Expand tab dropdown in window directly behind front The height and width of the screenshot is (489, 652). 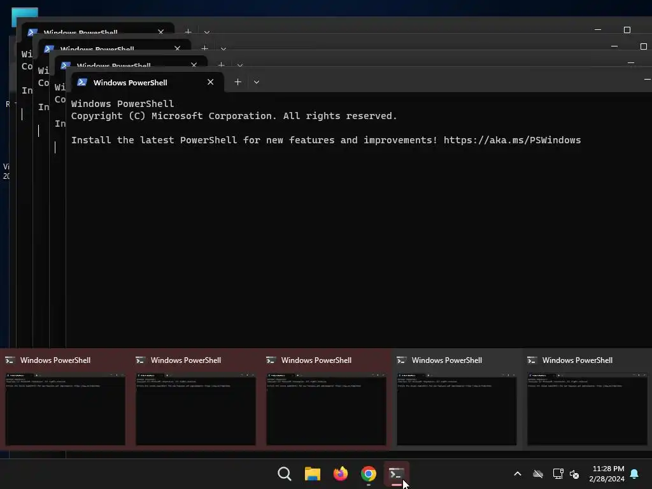(240, 66)
